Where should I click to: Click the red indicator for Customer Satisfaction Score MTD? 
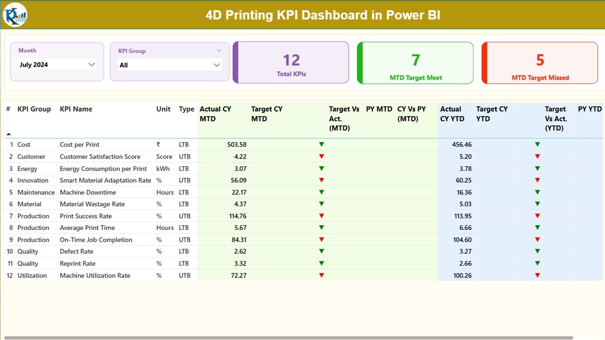tap(321, 156)
